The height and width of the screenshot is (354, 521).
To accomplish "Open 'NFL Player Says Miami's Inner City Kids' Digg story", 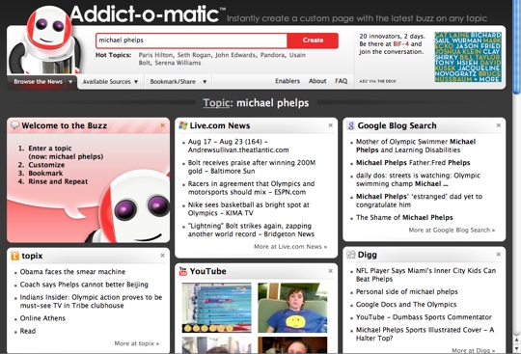I will pyautogui.click(x=425, y=275).
